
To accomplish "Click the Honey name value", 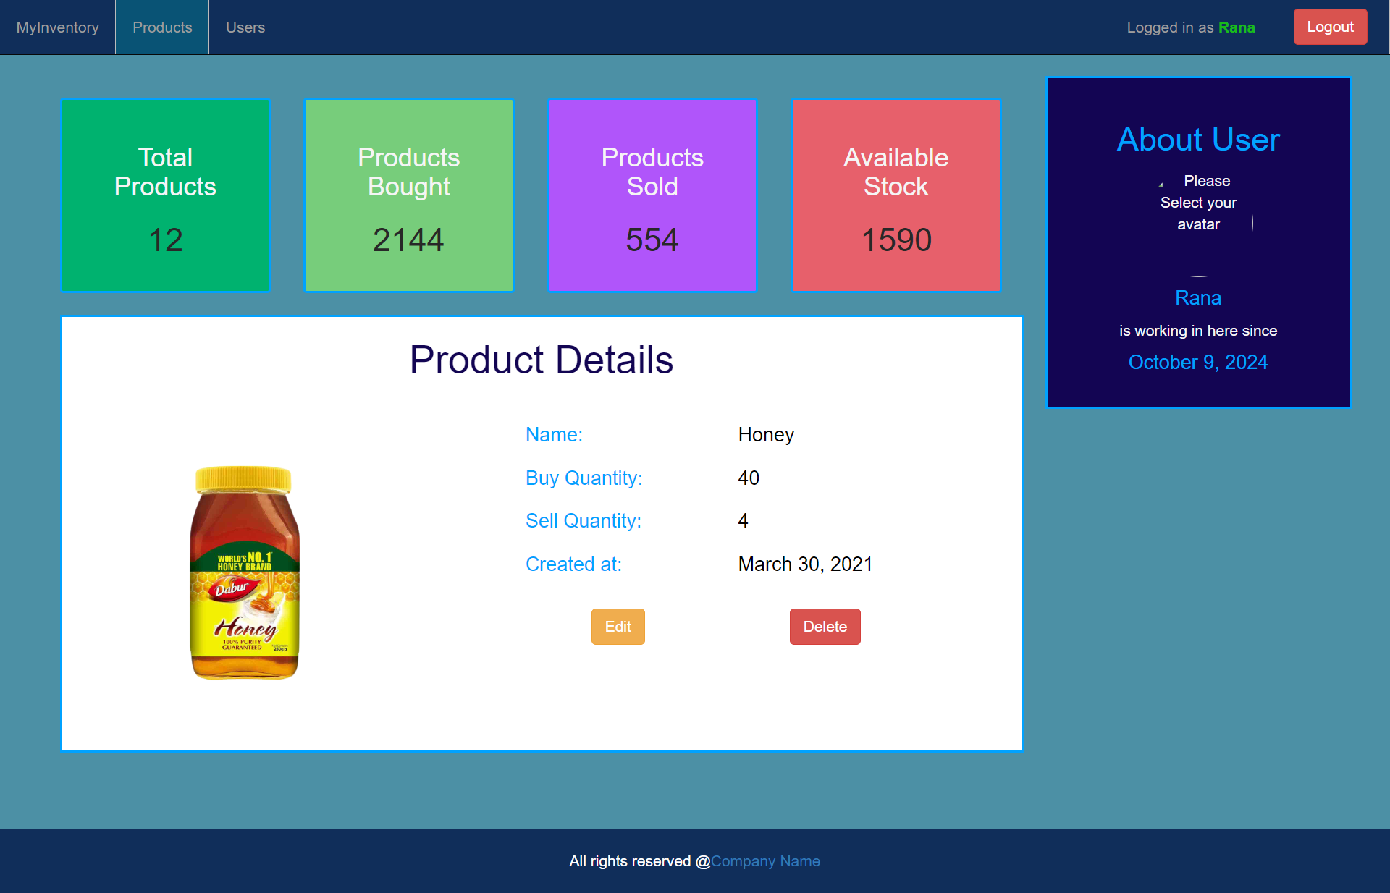I will pos(766,434).
